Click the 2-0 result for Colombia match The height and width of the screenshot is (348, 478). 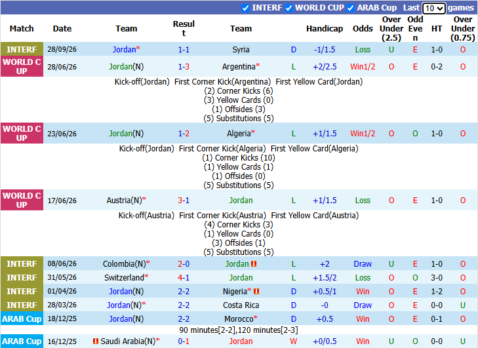click(184, 264)
